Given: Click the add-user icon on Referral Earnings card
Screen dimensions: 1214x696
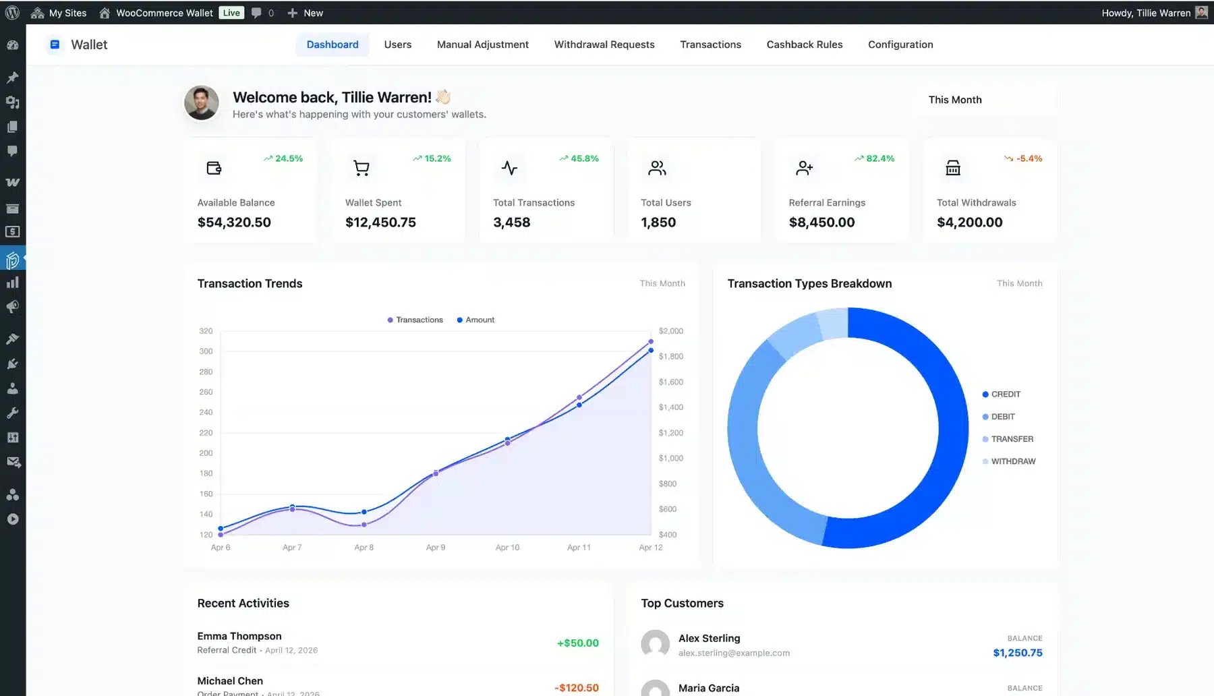Looking at the screenshot, I should coord(805,168).
